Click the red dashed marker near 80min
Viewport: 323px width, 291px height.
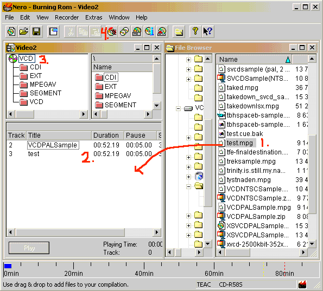284,269
